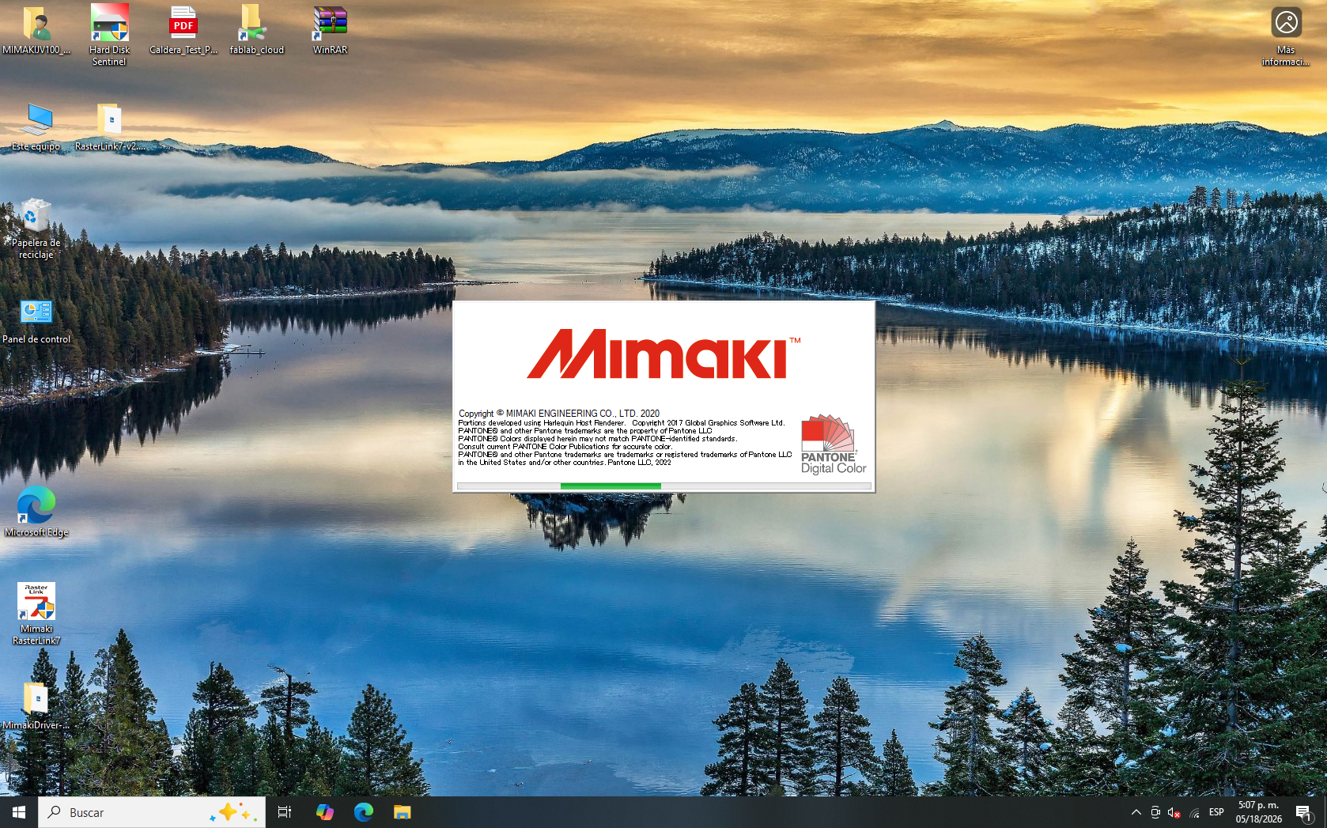Open File Explorer from taskbar

click(x=402, y=812)
